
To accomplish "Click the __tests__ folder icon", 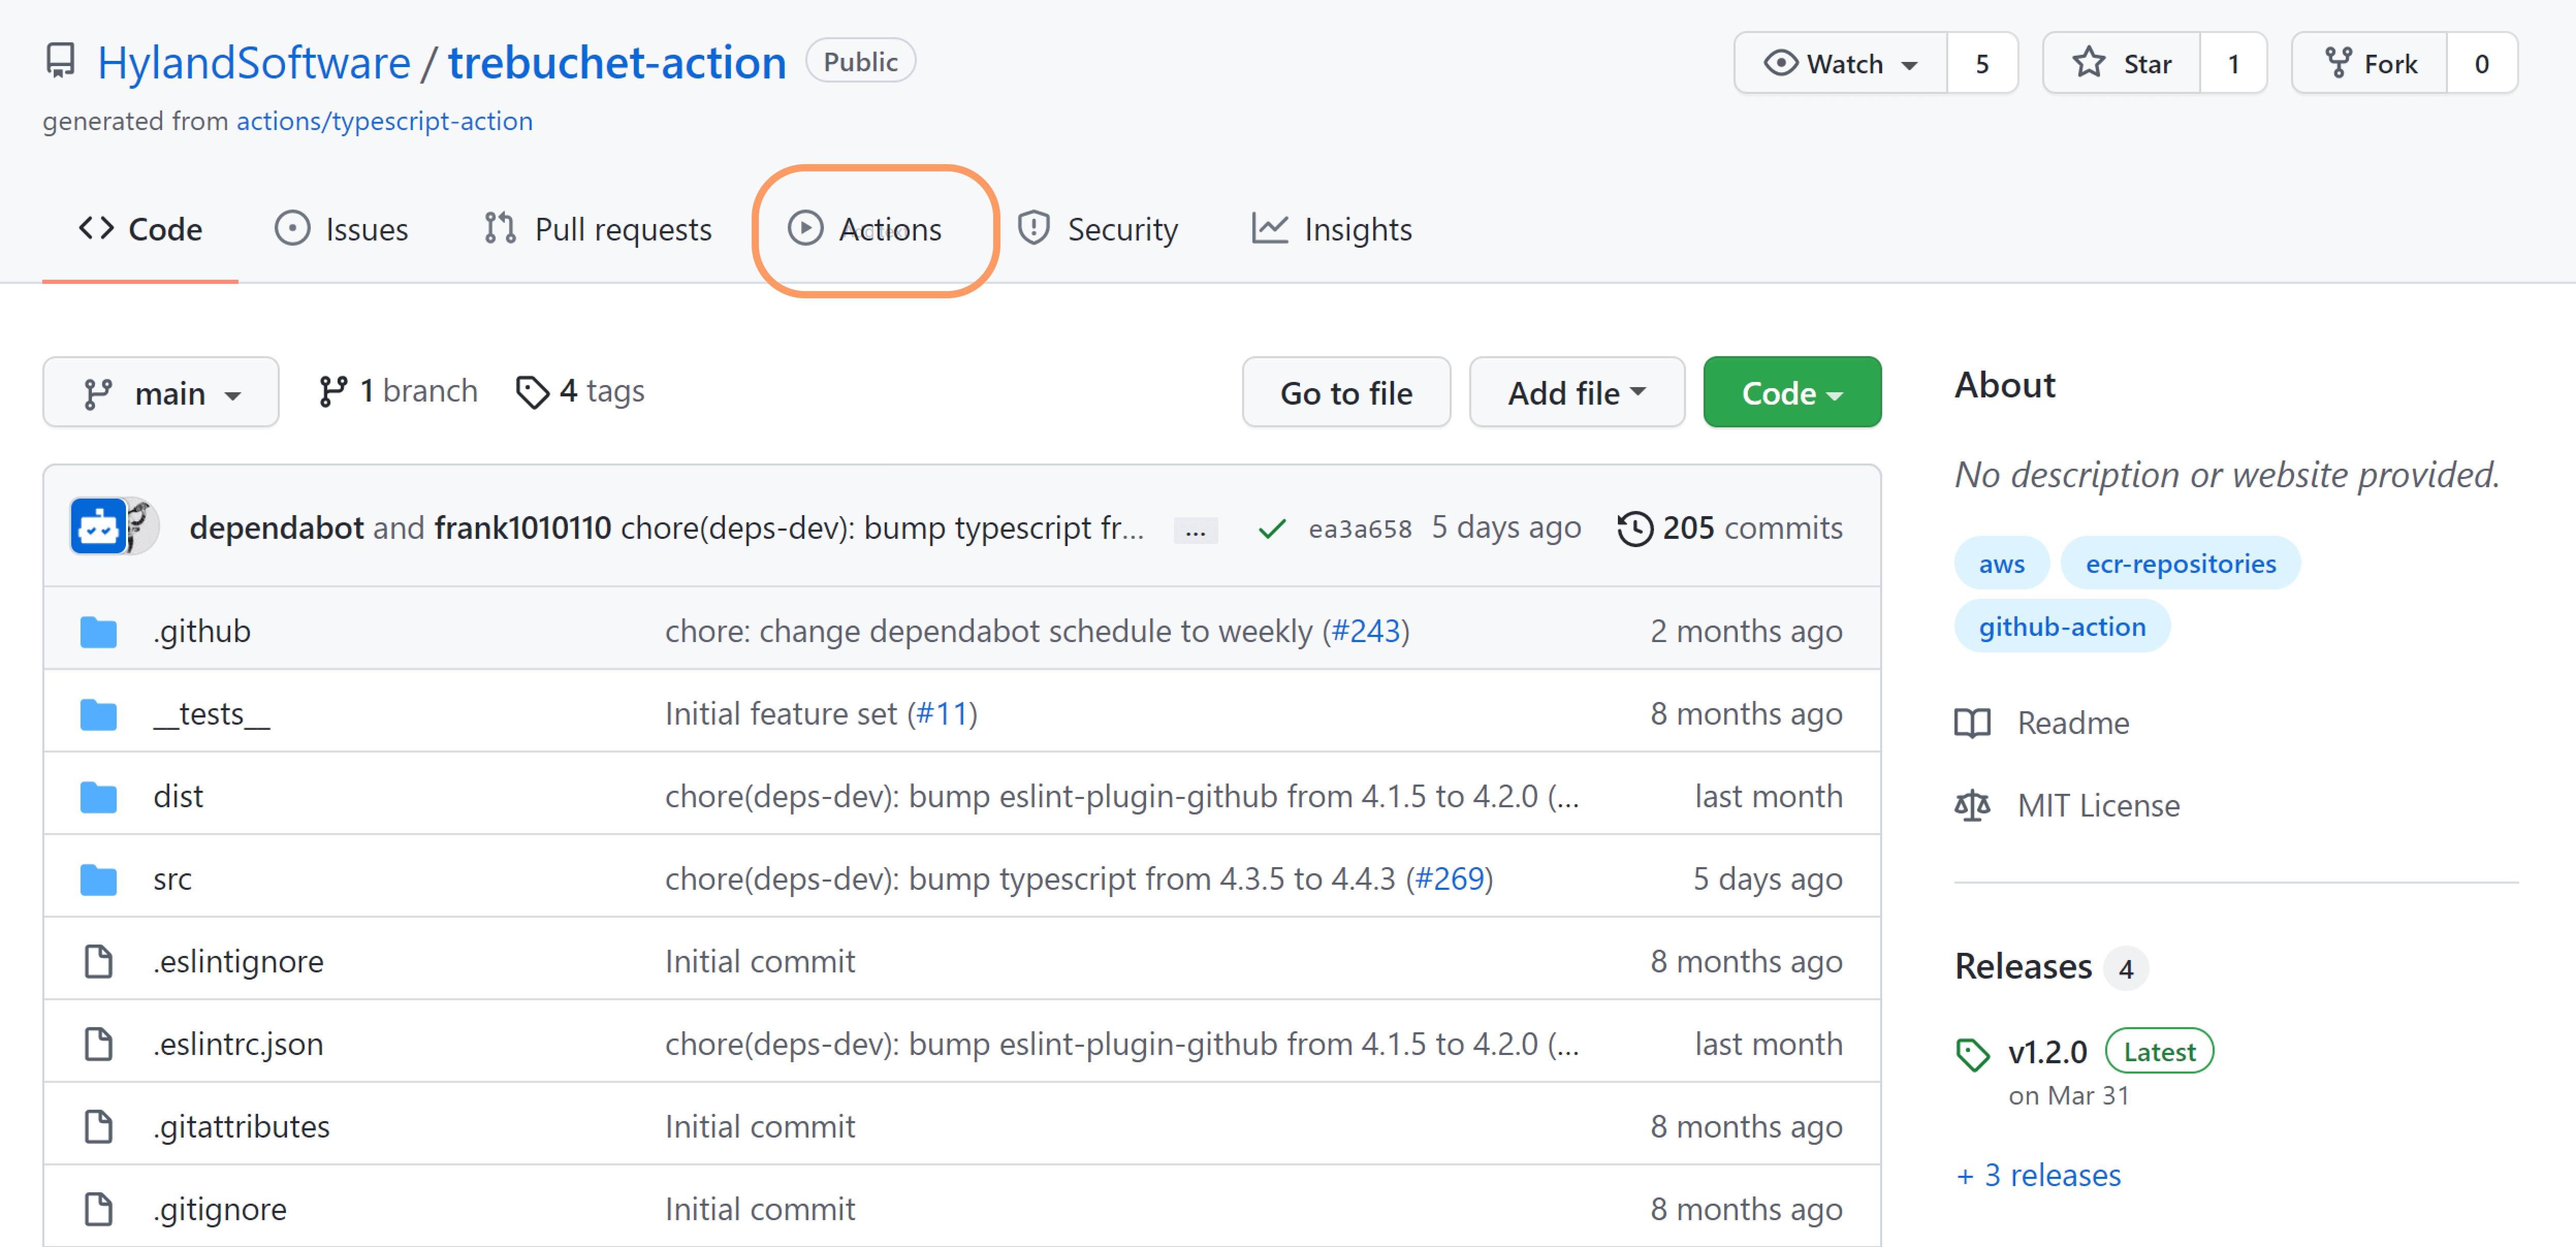I will (x=98, y=714).
